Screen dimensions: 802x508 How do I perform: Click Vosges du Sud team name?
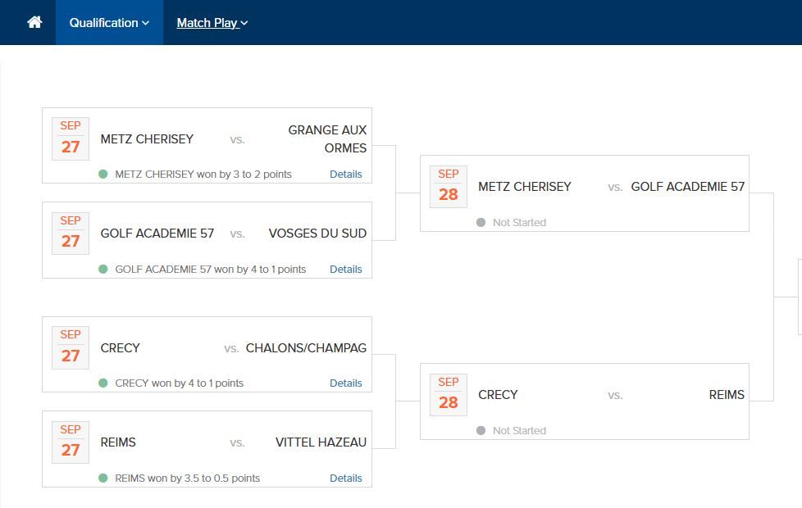coord(317,234)
